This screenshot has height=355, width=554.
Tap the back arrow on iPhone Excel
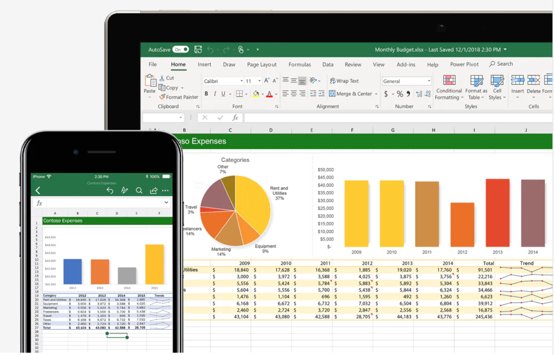38,191
